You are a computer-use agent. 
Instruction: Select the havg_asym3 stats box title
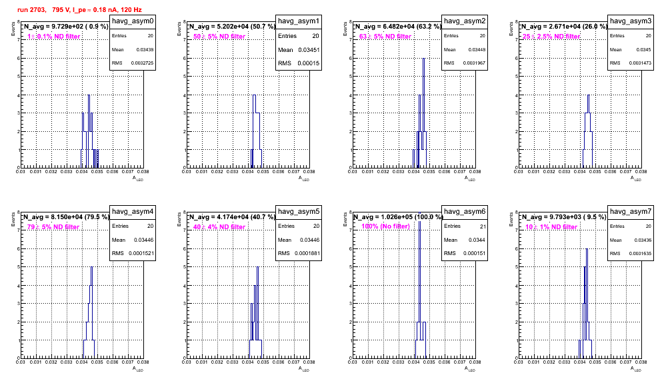pos(631,21)
